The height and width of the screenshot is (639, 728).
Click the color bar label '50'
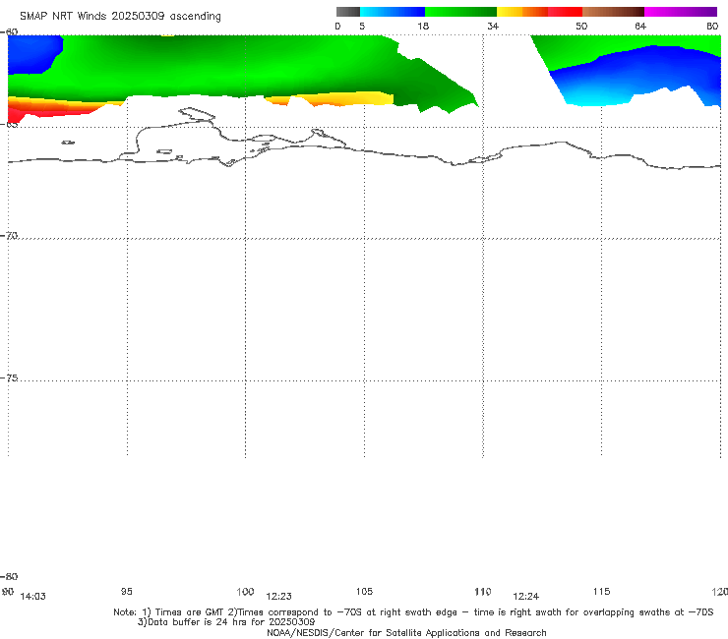coord(581,26)
